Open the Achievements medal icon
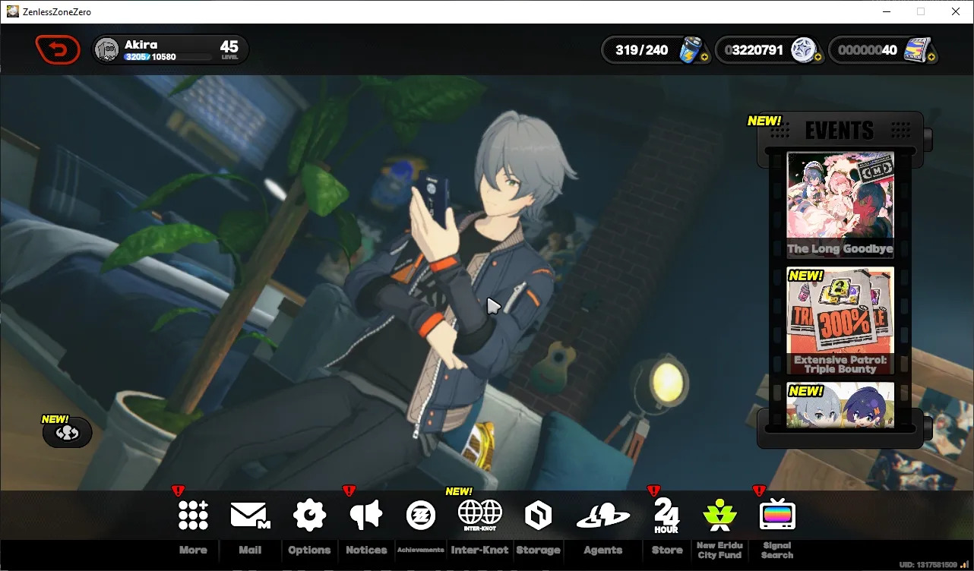974x571 pixels. click(x=420, y=515)
